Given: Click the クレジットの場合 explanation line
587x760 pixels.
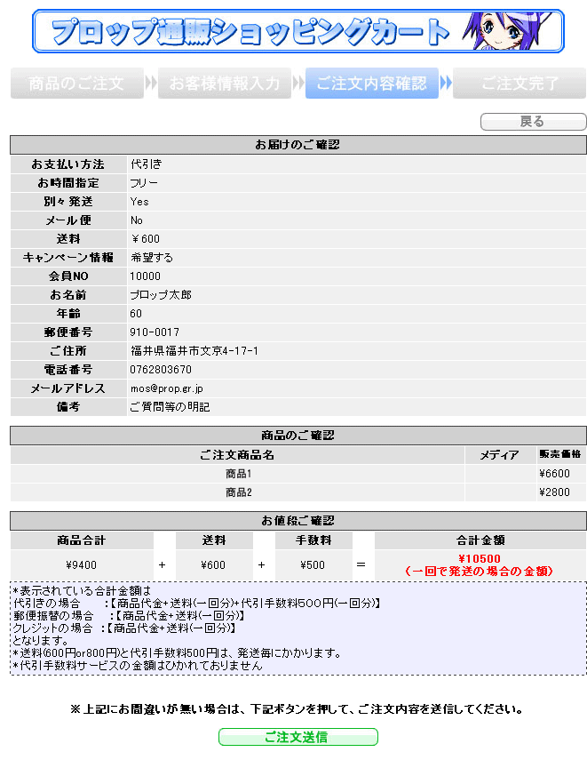Looking at the screenshot, I should point(124,628).
